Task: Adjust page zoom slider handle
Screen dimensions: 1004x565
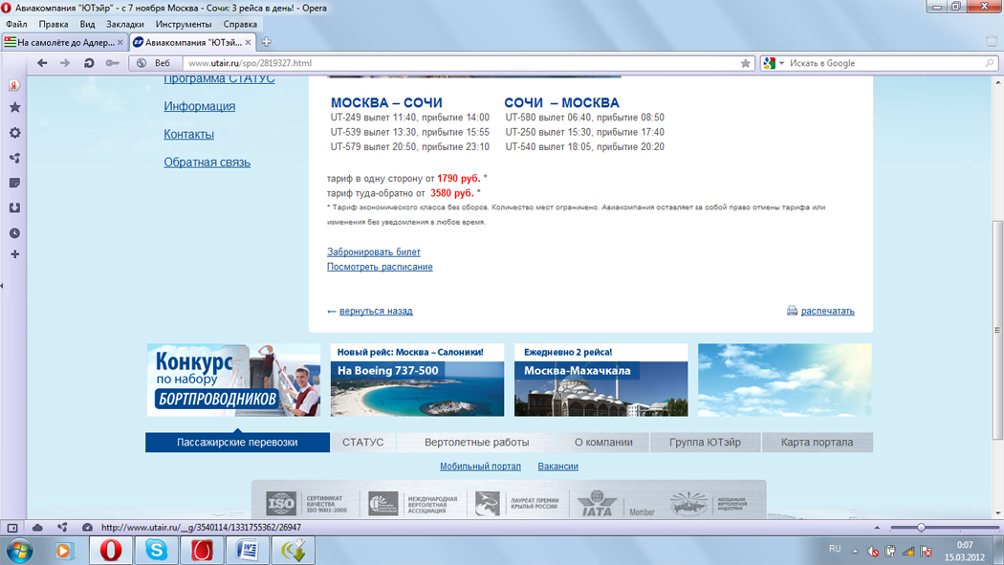Action: pos(921,528)
